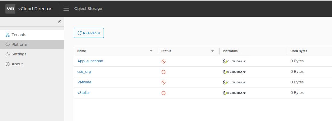Viewport: 332px width, 121px height.
Task: Click the Cloudian logo in AppLaunchpad row
Action: point(234,61)
